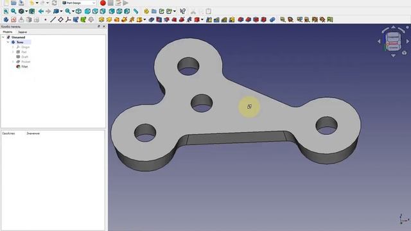
Task: Click the Fit All view icon
Action: [x=6, y=12]
